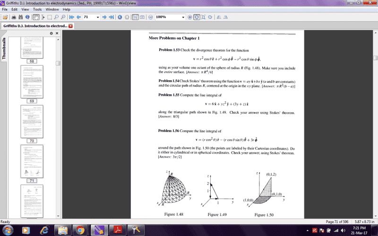Select page 68 thumbnail
The height and width of the screenshot is (236, 378).
[x=32, y=48]
